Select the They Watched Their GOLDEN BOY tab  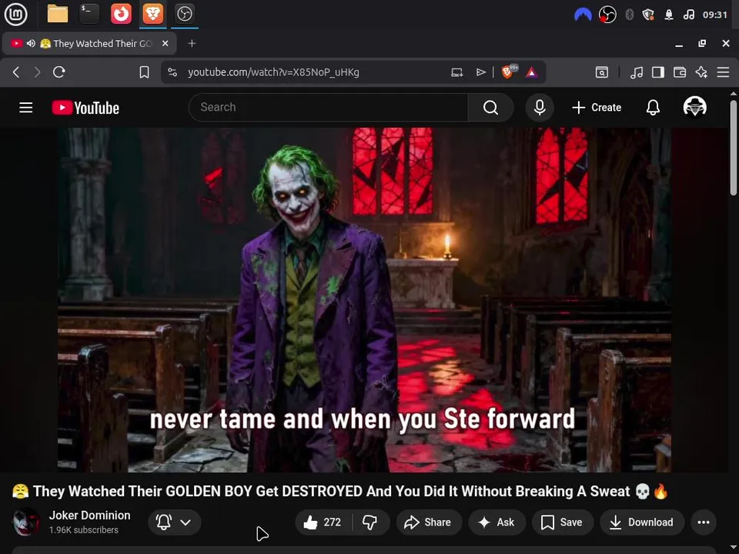coord(89,43)
